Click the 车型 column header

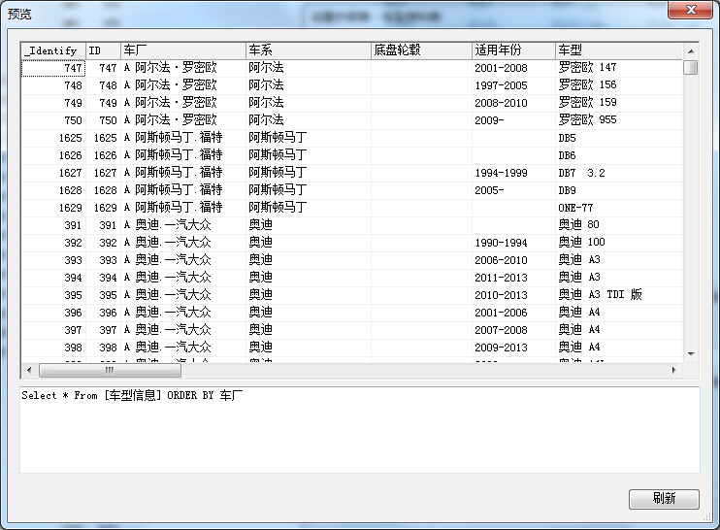[619, 50]
